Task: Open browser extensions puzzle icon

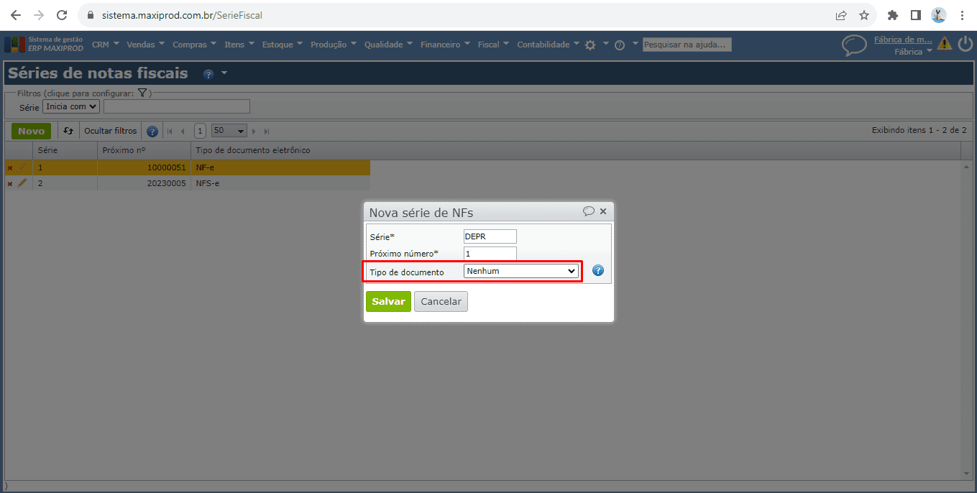Action: [893, 15]
